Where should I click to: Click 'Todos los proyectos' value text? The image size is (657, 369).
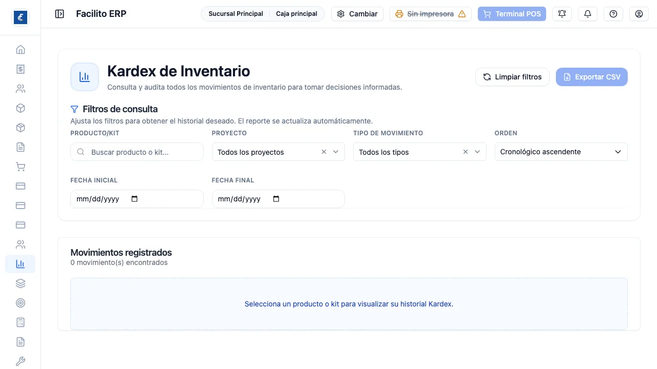250,152
